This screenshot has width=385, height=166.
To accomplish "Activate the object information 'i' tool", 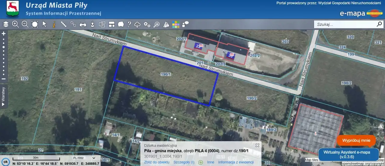I will (x=54, y=24).
